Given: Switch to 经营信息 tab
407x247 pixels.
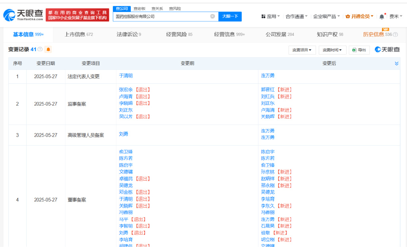Looking at the screenshot, I should (229, 35).
